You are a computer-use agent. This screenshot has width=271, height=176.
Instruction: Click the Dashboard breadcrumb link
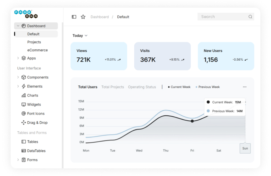coord(99,17)
